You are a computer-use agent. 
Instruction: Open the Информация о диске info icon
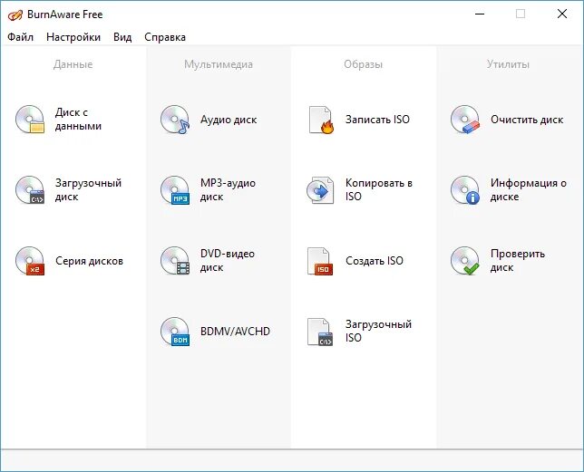tap(465, 189)
